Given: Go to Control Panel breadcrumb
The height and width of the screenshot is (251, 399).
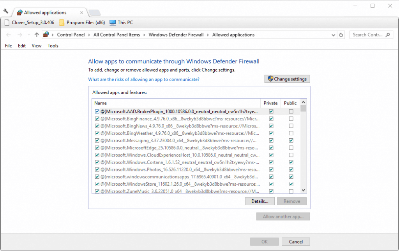Looking at the screenshot, I should point(71,35).
